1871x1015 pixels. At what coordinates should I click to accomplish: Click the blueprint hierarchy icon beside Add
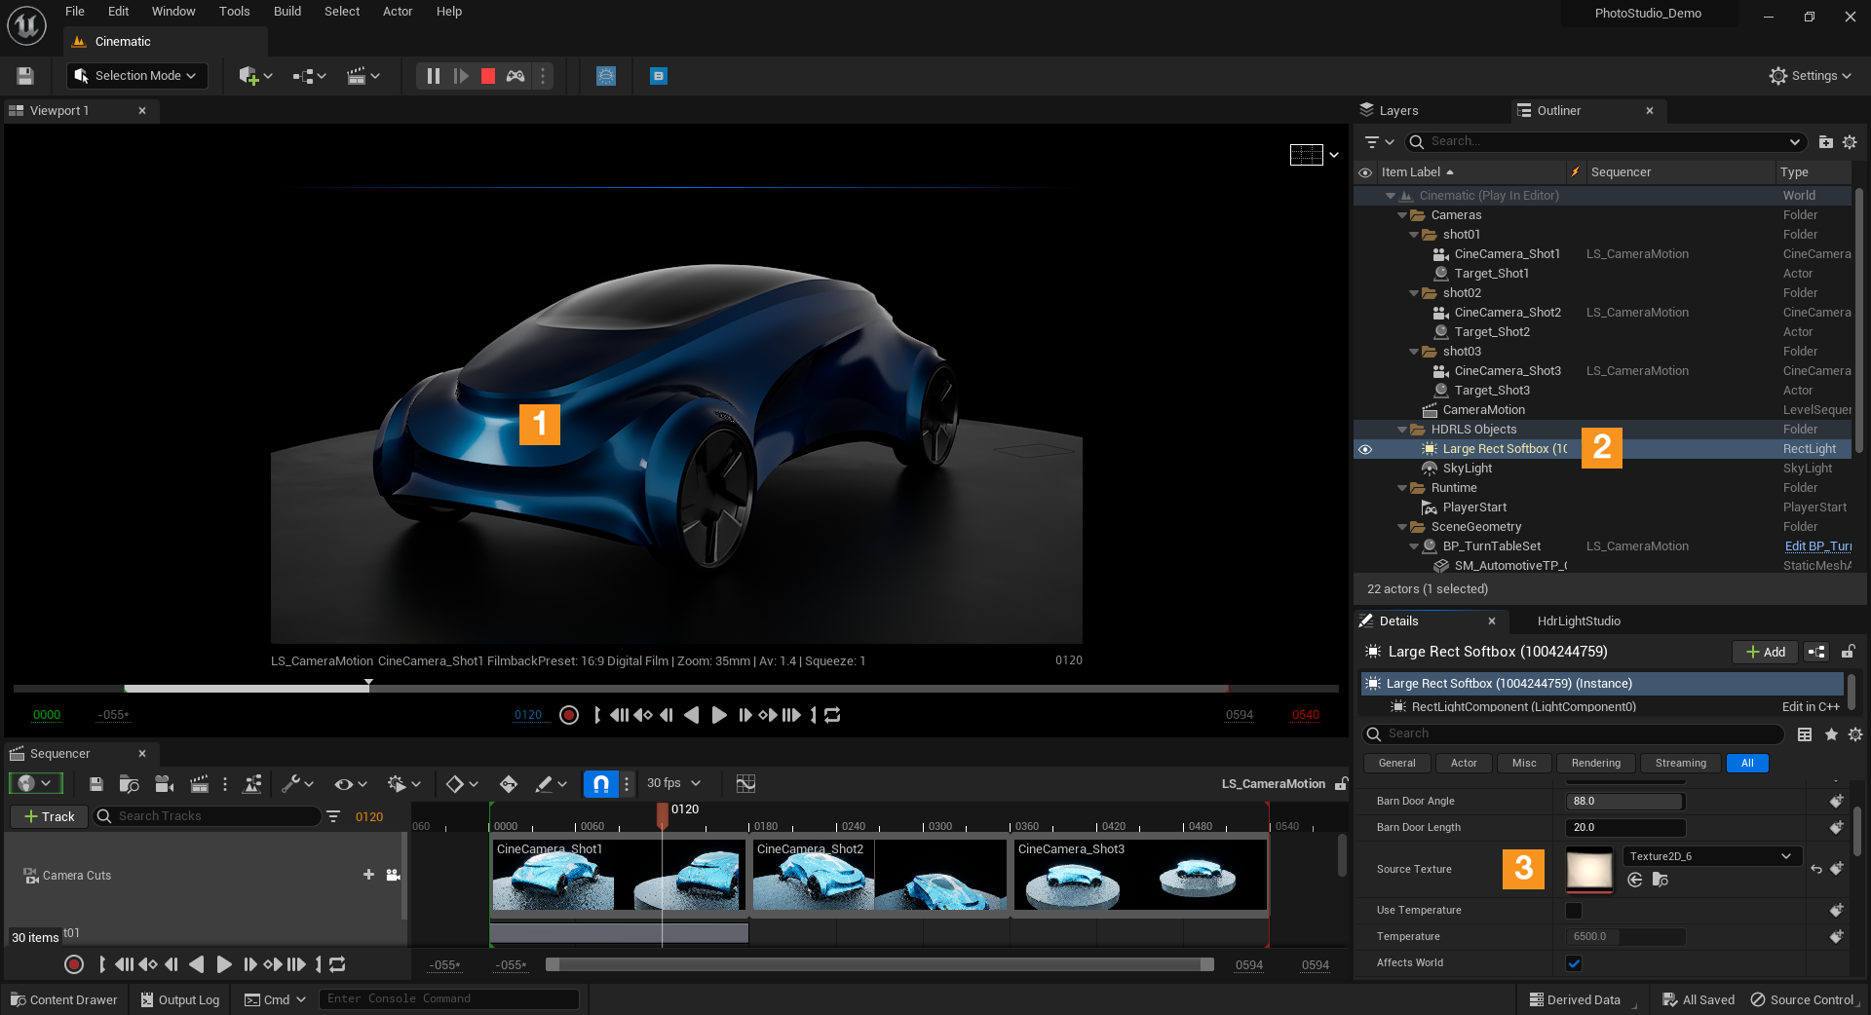(x=1816, y=653)
